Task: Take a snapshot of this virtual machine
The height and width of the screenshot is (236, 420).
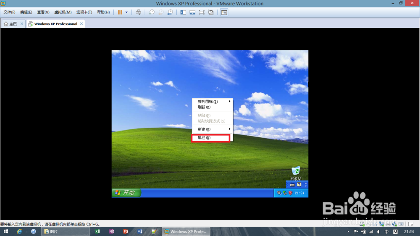Action: pos(152,12)
